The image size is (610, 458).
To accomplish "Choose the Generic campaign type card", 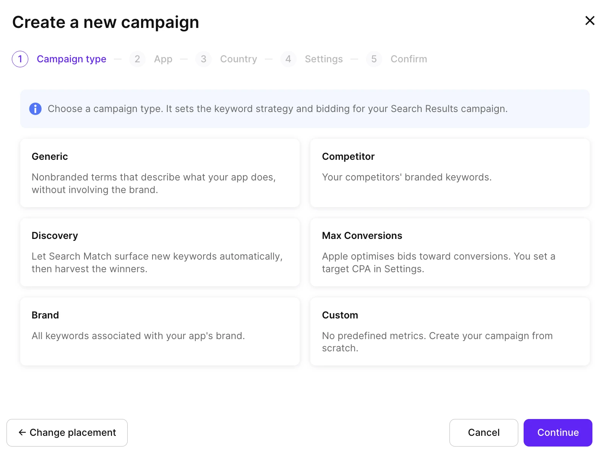I will coord(160,173).
